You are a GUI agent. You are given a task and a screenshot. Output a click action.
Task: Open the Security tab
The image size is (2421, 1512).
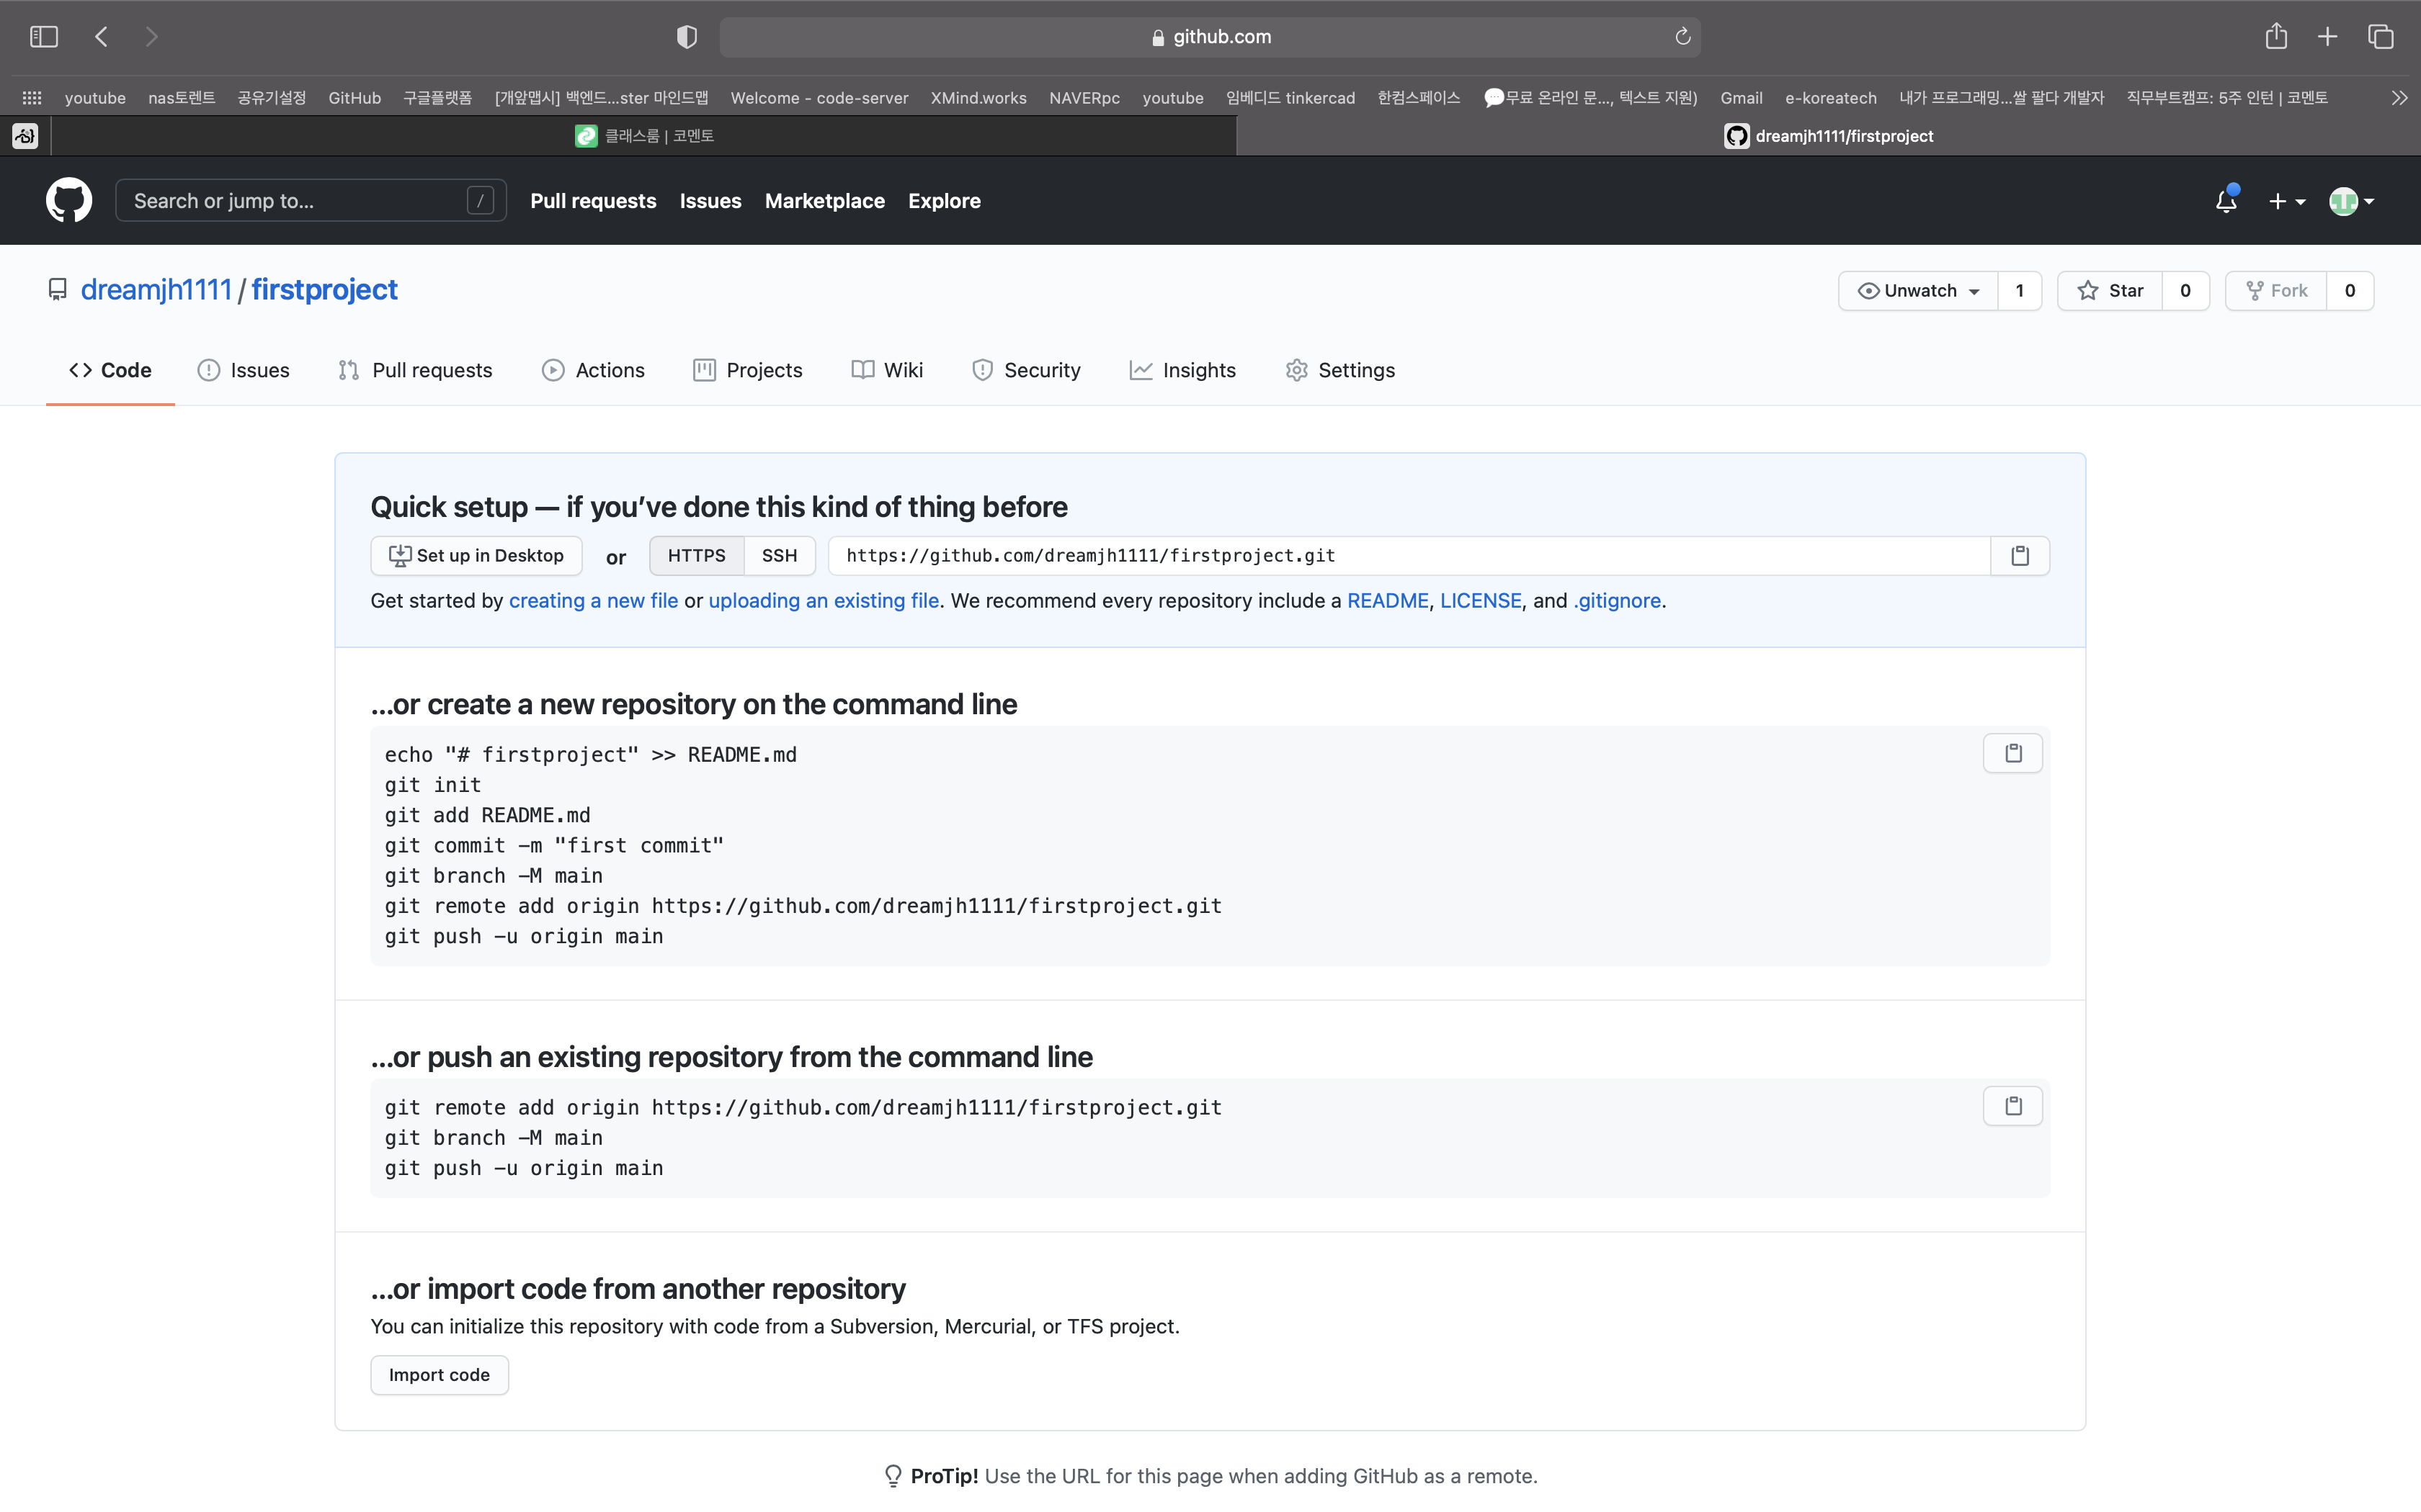(1027, 370)
